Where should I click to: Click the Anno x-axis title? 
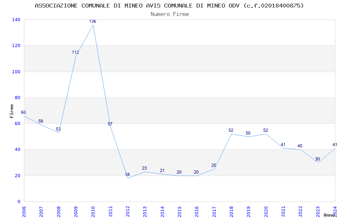329,215
